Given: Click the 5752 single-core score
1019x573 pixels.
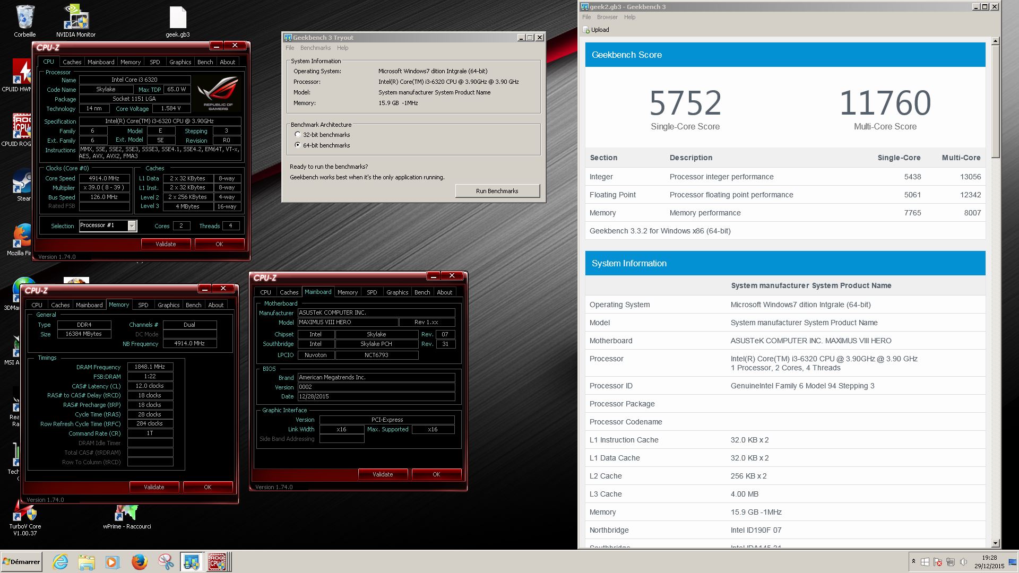Looking at the screenshot, I should coord(685,103).
